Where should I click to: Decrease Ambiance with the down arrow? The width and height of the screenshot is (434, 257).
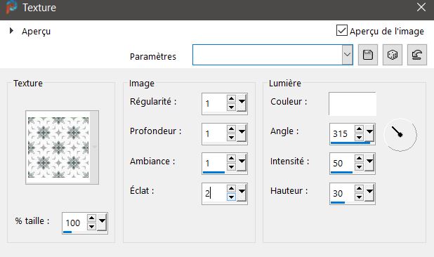[x=231, y=166]
